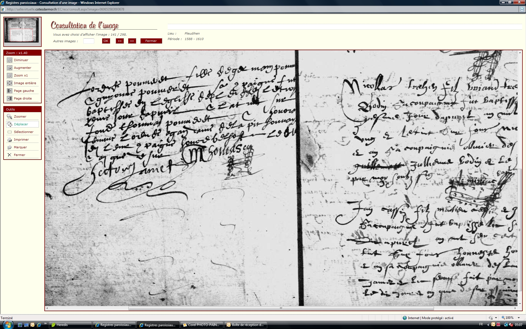
Task: Click the Augmenter zoom-in icon
Action: [x=10, y=68]
